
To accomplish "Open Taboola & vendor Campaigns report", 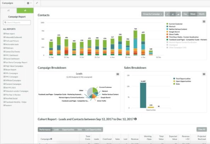I will (x=16, y=91).
